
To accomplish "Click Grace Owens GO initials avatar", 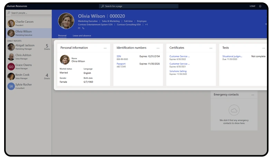I will pyautogui.click(x=11, y=67).
